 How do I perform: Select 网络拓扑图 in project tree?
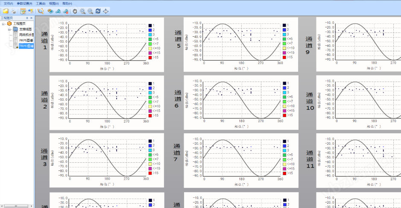click(x=26, y=35)
